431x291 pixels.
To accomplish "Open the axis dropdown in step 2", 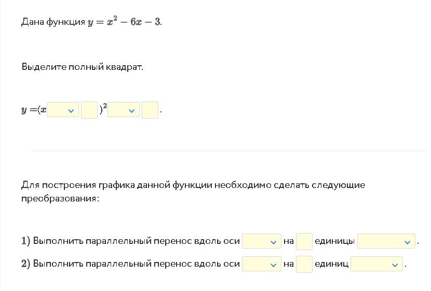I will point(261,264).
